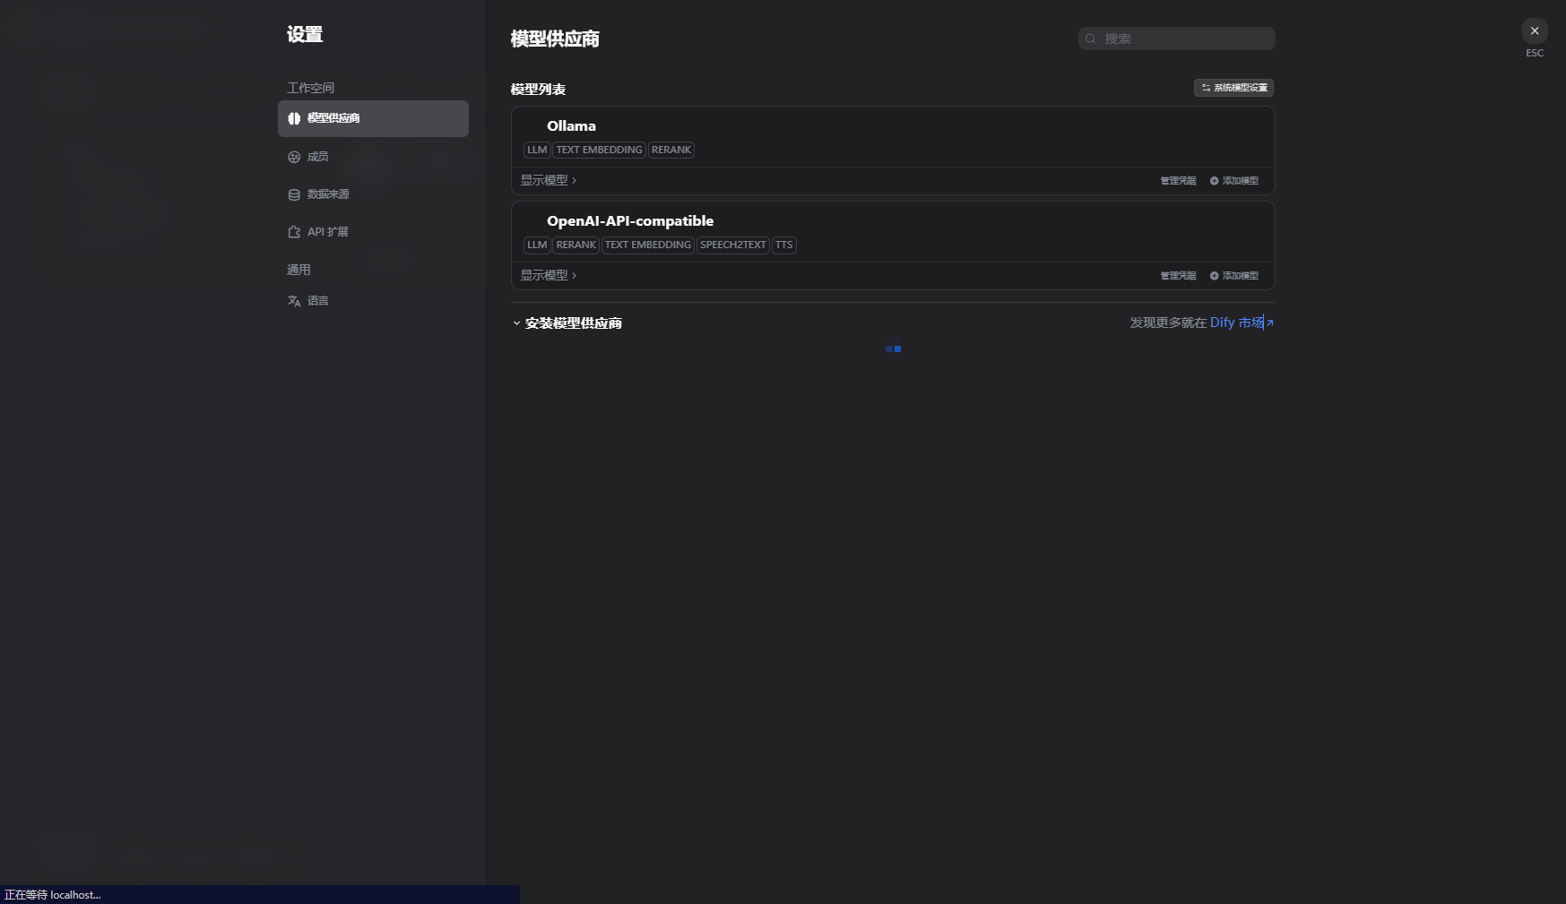The width and height of the screenshot is (1566, 904).
Task: Open the 成员 settings page
Action: 316,156
